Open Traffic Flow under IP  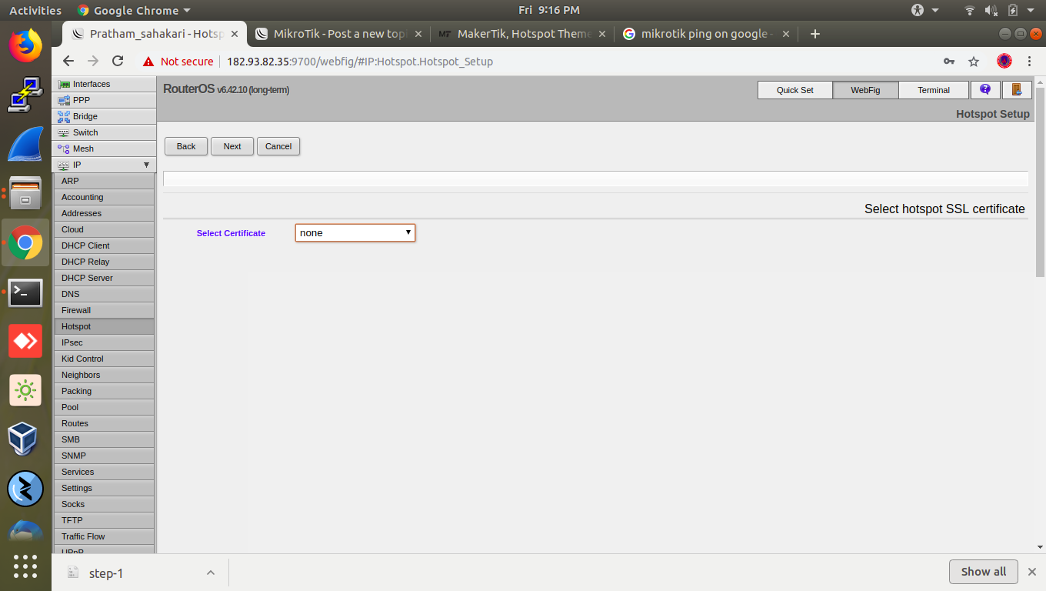point(104,536)
